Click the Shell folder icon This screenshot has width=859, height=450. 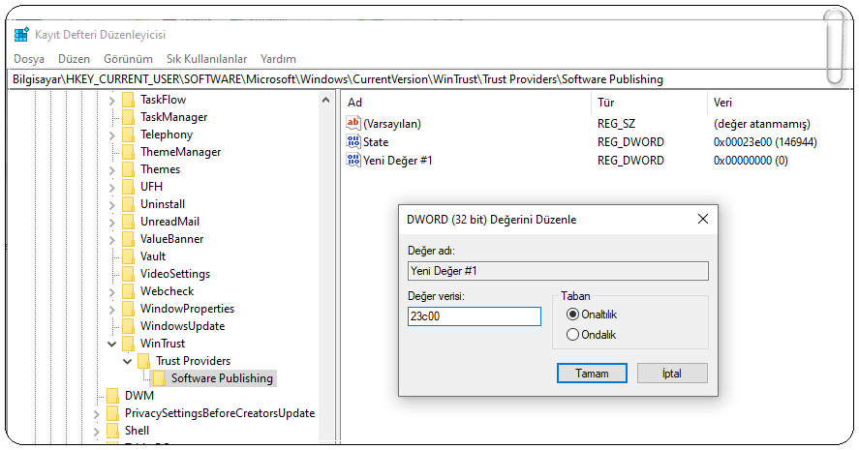[113, 431]
